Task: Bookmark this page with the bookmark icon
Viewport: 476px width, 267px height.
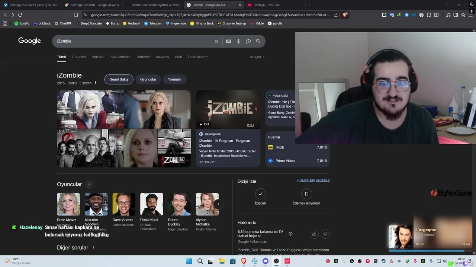Action: tap(76, 15)
